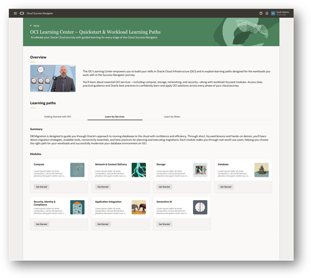Click Get Started on Application Integration
This screenshot has height=278, width=311.
pyautogui.click(x=103, y=224)
